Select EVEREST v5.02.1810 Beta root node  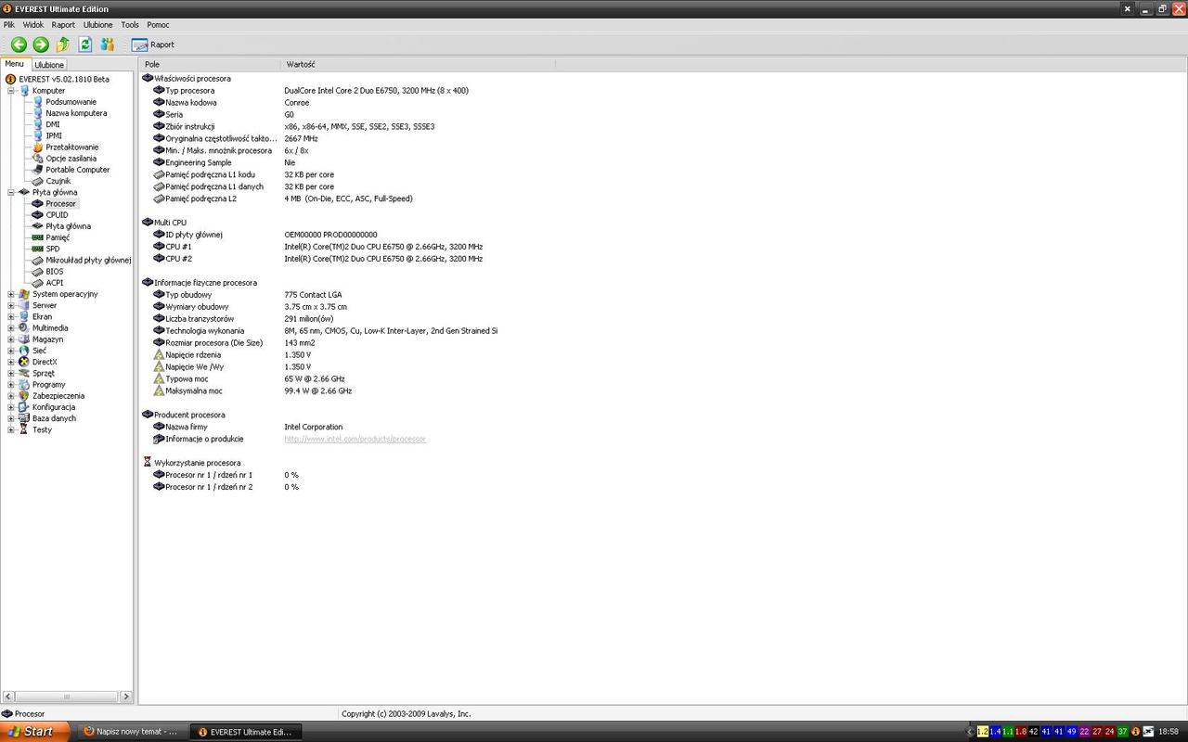pyautogui.click(x=64, y=79)
